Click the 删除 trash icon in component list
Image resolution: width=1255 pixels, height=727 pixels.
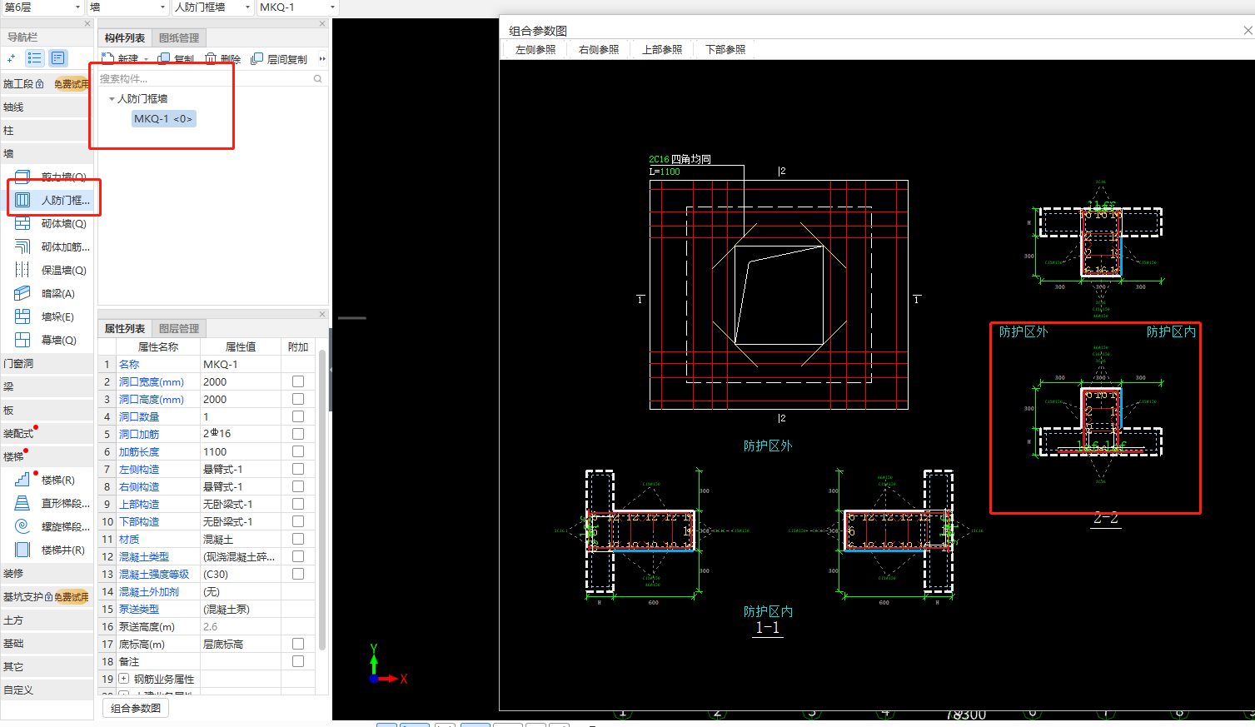coord(211,58)
